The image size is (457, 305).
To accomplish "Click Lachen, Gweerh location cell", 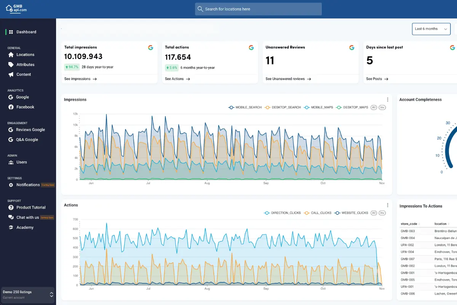I will tap(446, 294).
